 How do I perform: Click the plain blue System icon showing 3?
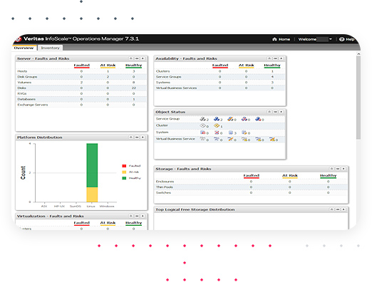click(x=230, y=132)
